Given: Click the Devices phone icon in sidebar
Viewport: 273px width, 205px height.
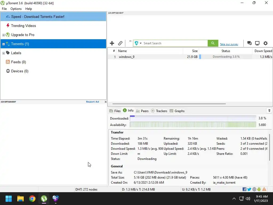Looking at the screenshot, I should (8, 71).
